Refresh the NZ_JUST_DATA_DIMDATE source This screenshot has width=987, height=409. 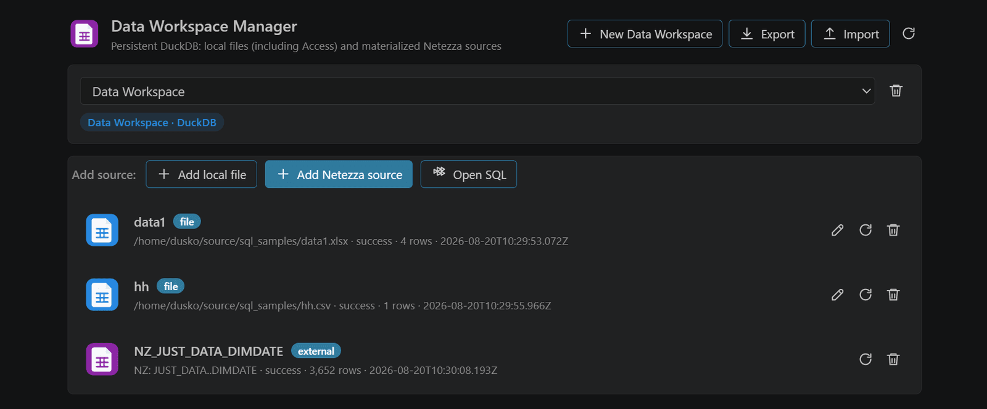865,360
